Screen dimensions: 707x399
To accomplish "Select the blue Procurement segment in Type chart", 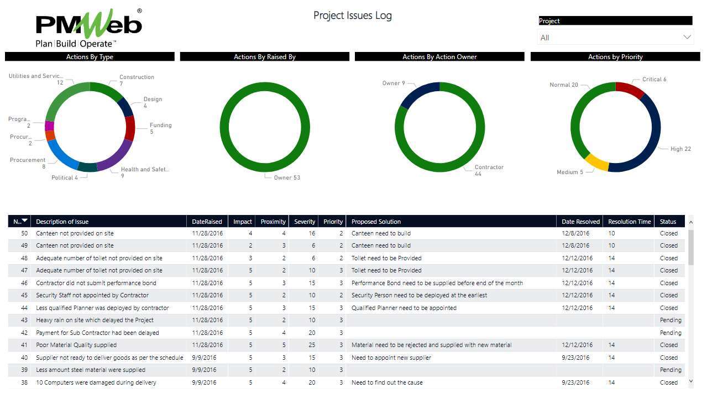I will pyautogui.click(x=61, y=157).
